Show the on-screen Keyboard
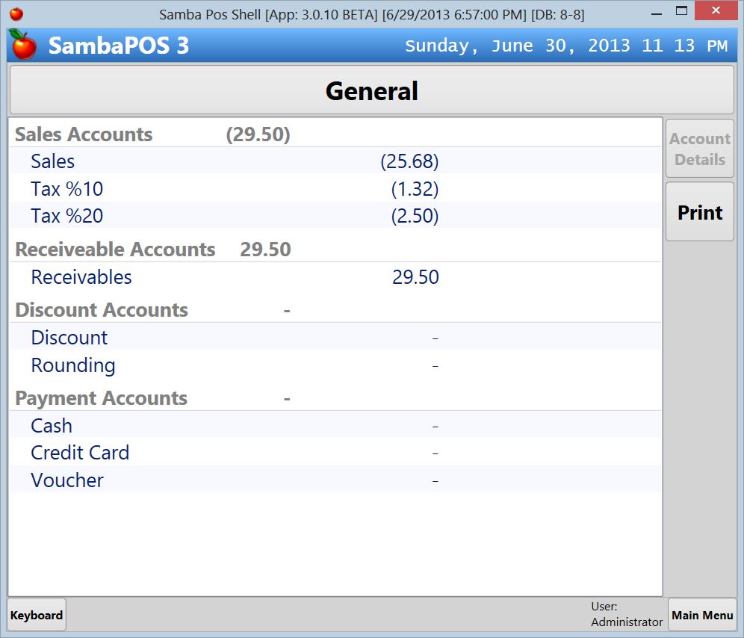Screen dimensions: 744x638 [x=36, y=614]
